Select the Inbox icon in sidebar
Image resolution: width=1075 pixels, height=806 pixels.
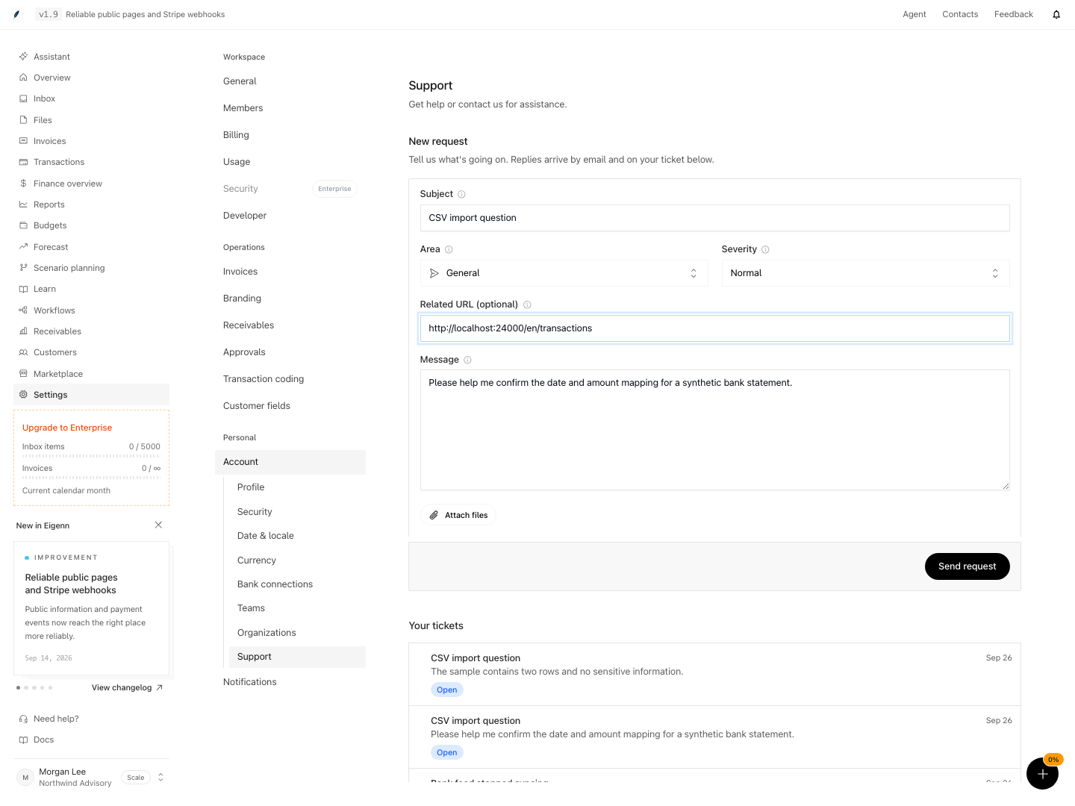point(23,99)
